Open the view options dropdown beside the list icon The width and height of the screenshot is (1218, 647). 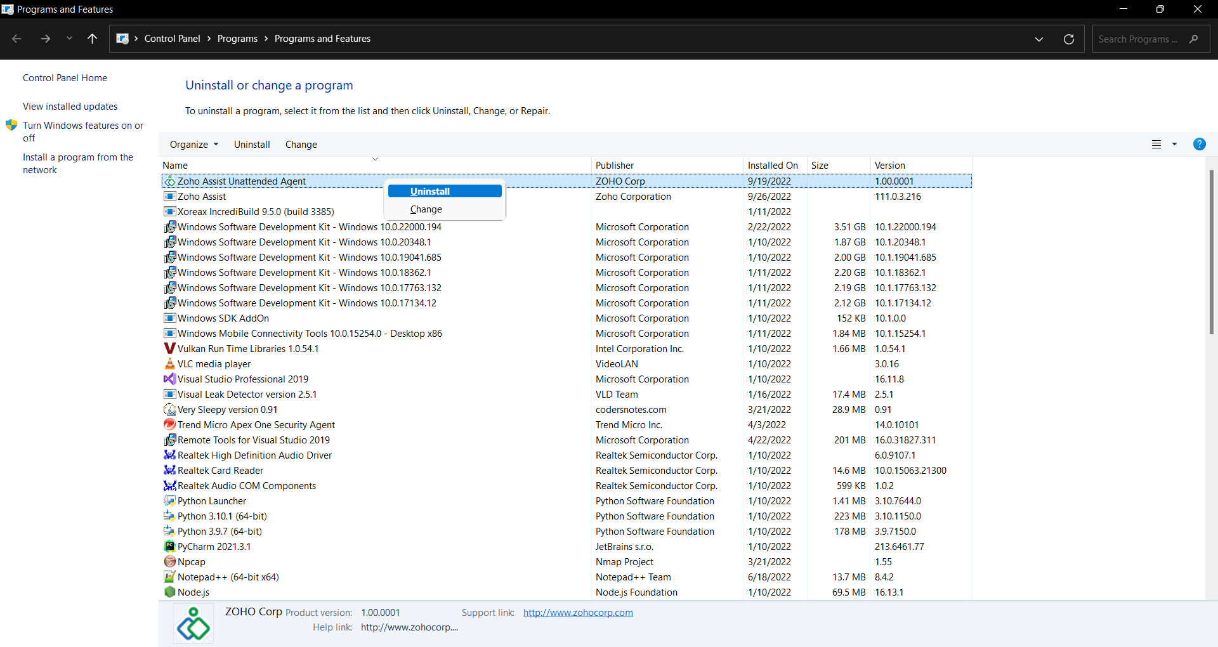[1174, 144]
